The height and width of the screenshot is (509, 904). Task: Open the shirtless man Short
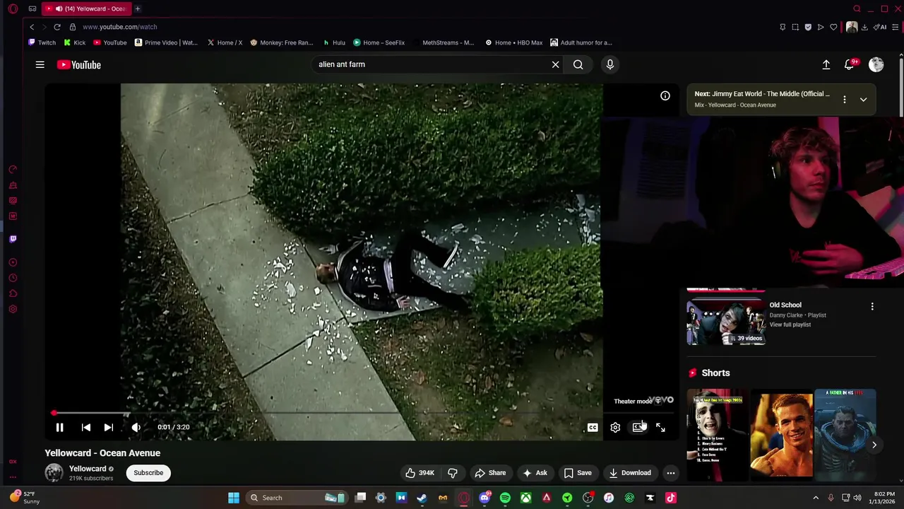781,435
